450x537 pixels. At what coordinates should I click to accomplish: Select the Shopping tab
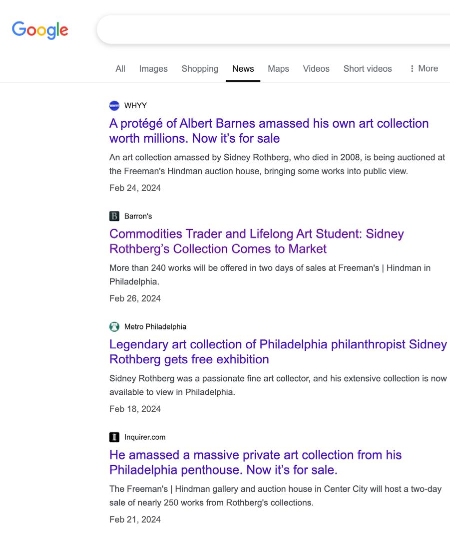coord(200,69)
